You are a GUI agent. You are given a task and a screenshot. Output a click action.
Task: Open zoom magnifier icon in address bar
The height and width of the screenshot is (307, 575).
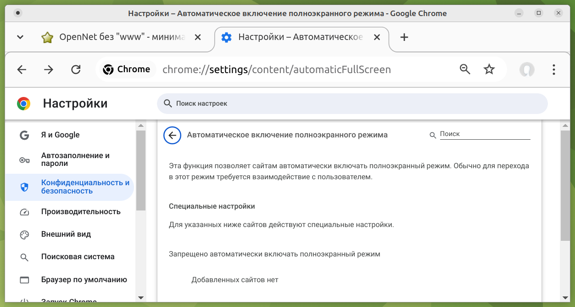click(x=465, y=69)
